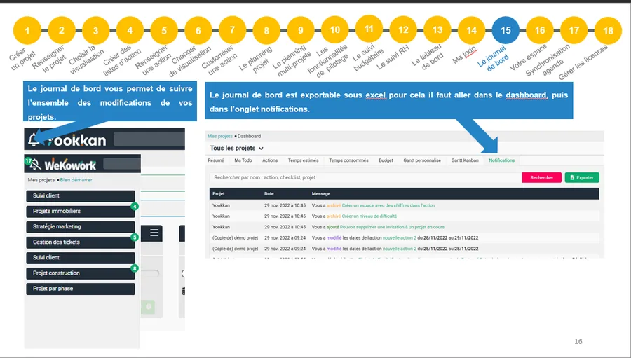The width and height of the screenshot is (631, 358).
Task: Click the green ajouté word in the notification row
Action: (332, 227)
